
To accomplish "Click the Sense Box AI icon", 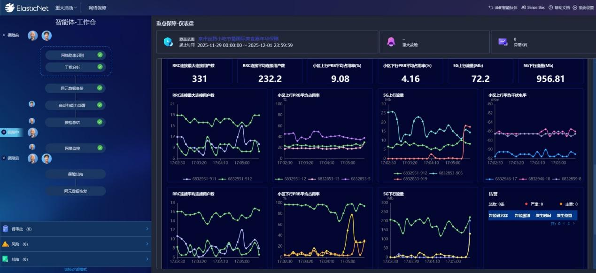I will (x=523, y=8).
